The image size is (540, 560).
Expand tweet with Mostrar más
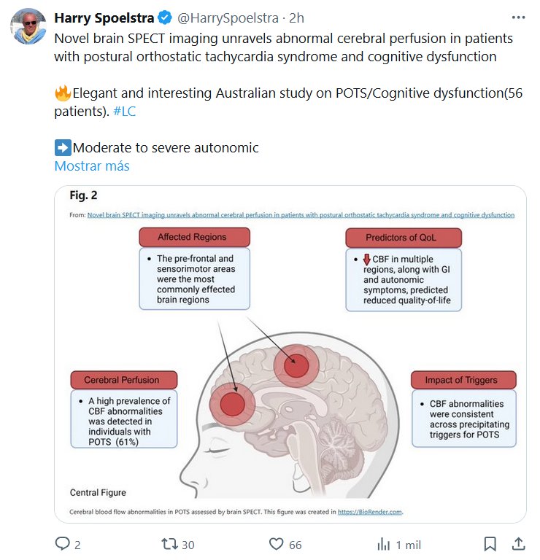point(92,166)
